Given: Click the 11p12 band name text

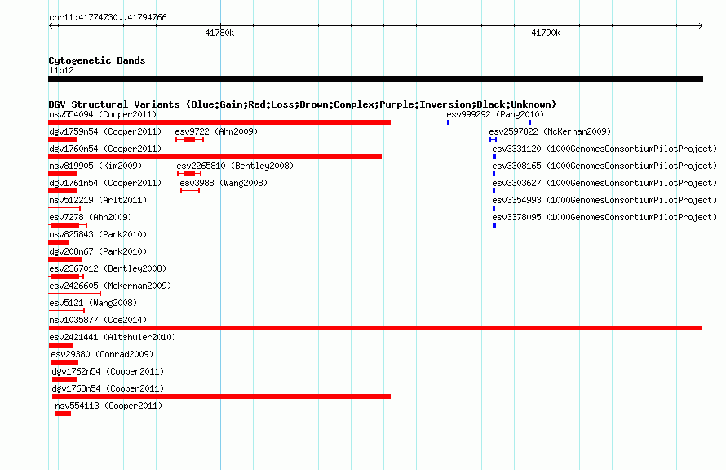Looking at the screenshot, I should pos(61,70).
